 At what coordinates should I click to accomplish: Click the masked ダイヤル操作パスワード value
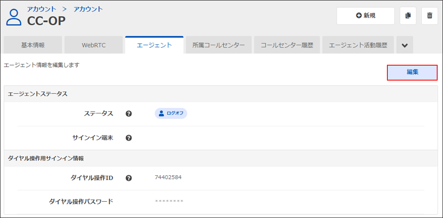click(x=169, y=202)
